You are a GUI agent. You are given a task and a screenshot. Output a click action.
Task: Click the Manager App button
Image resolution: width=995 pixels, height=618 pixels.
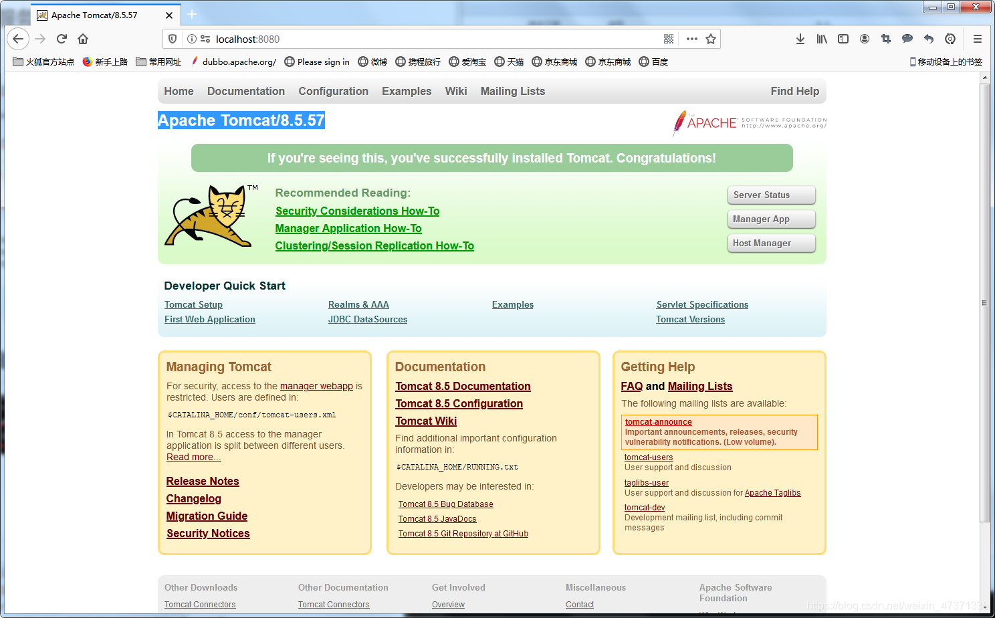(x=771, y=219)
